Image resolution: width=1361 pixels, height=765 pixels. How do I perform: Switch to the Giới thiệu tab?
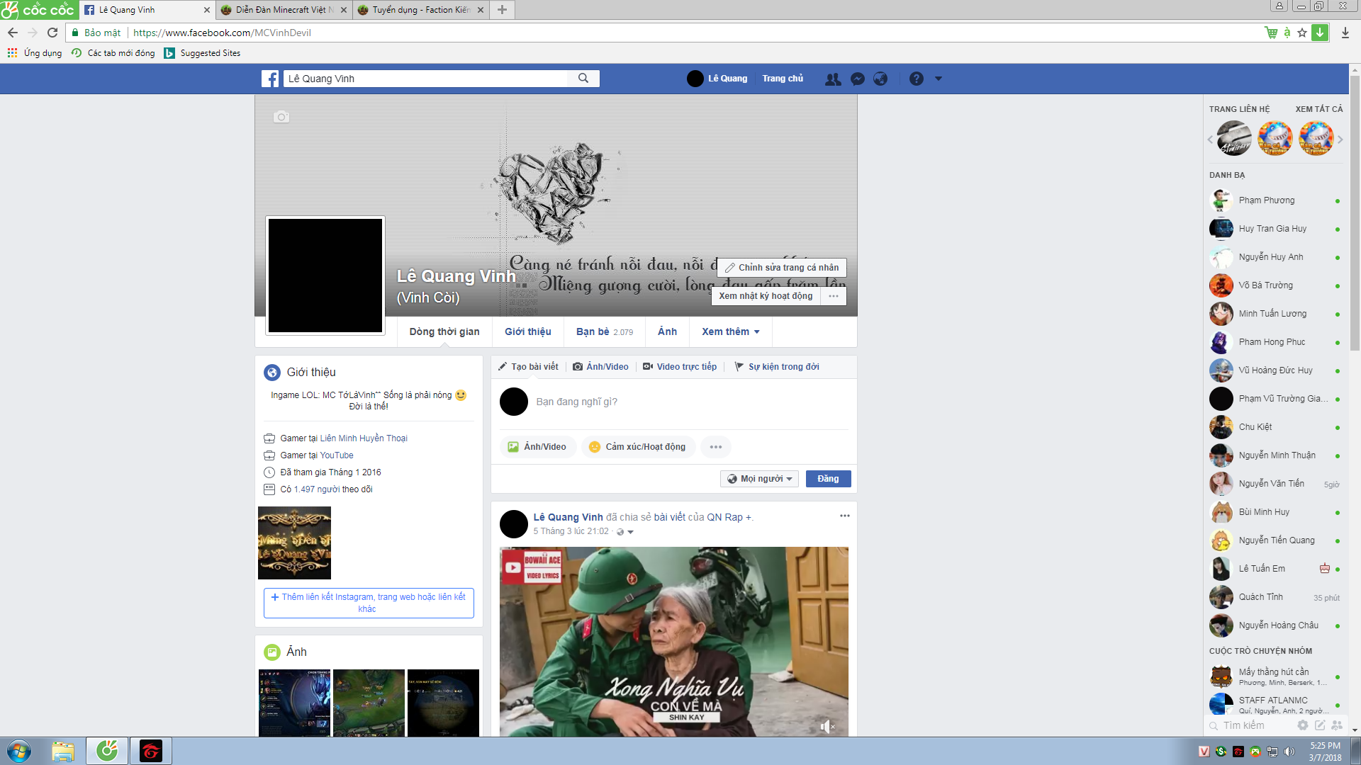(527, 331)
